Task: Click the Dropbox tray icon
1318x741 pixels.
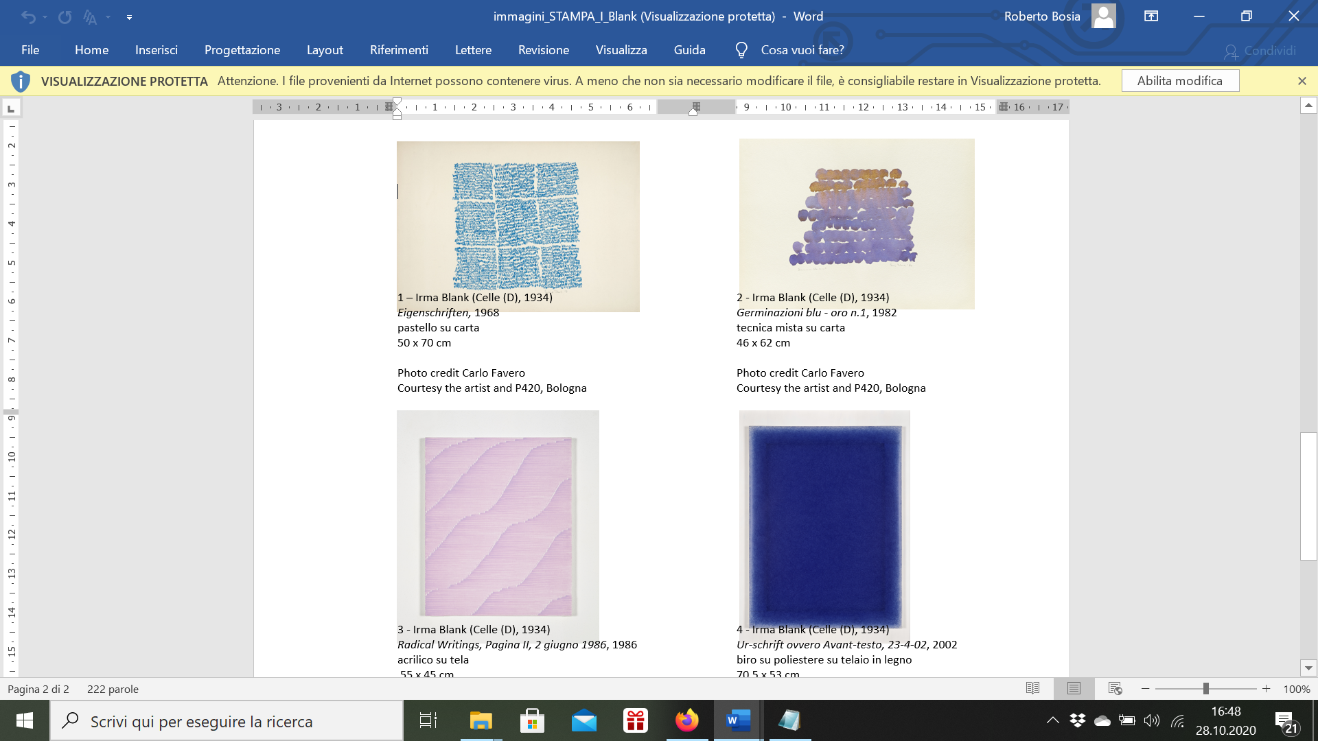Action: click(1078, 720)
